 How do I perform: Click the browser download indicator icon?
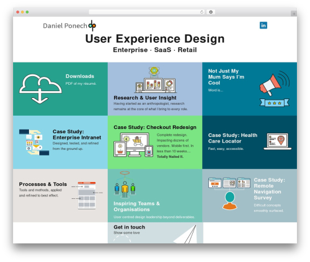[x=211, y=12]
